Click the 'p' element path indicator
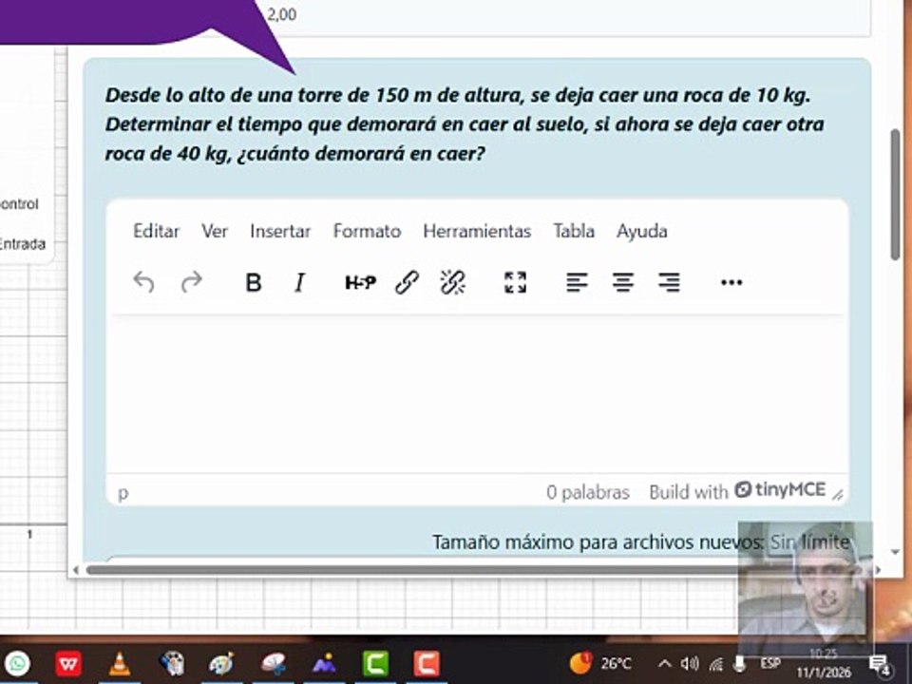The width and height of the screenshot is (912, 684). coord(123,493)
